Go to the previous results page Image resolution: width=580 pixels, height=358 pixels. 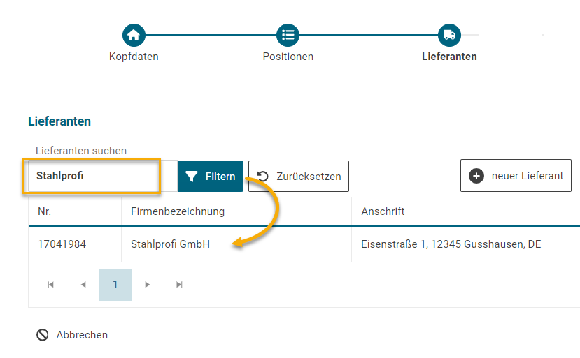pos(83,285)
